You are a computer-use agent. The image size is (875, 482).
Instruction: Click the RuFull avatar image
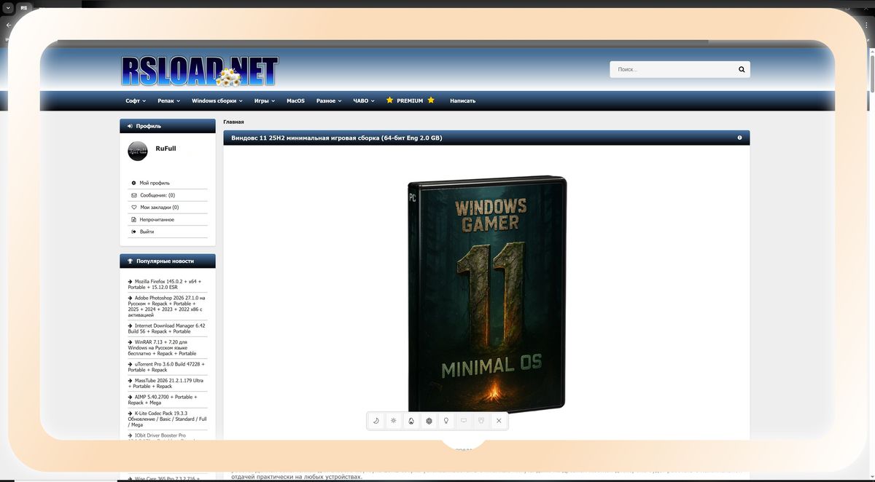[x=138, y=151]
